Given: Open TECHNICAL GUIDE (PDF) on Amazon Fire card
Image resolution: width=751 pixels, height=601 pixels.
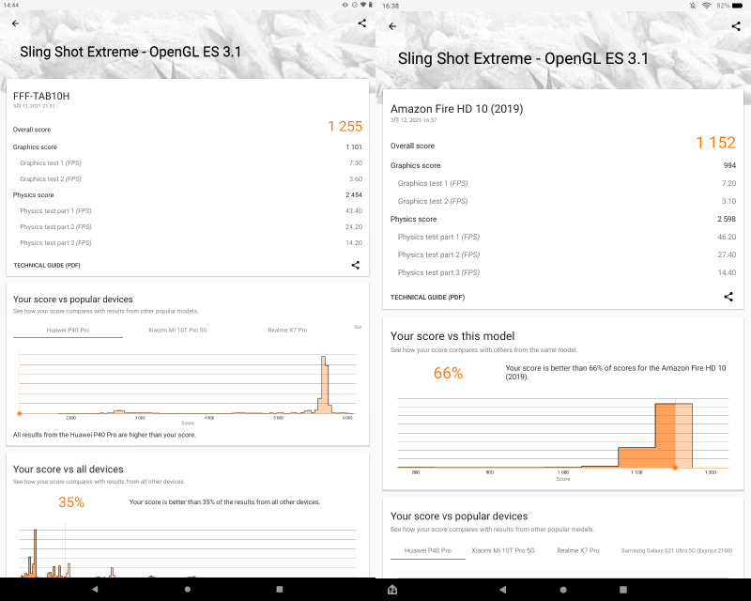Looking at the screenshot, I should 427,297.
